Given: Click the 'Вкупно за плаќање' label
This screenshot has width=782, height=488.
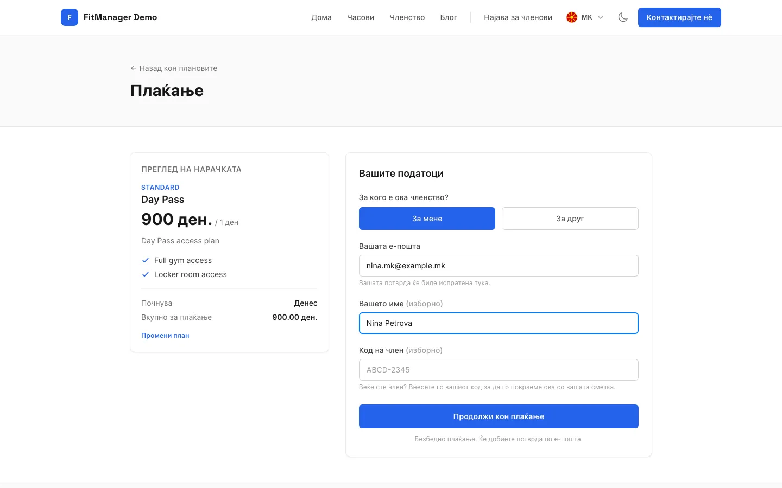Looking at the screenshot, I should point(176,317).
